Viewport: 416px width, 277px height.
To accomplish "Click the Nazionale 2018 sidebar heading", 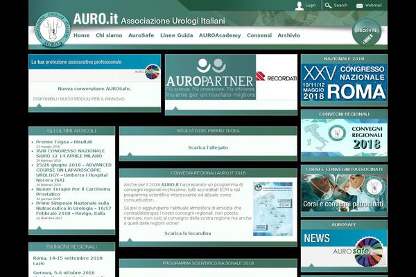I will point(344,59).
